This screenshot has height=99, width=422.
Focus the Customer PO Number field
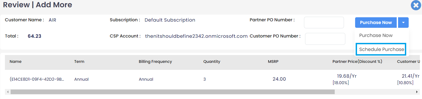[x=325, y=39]
